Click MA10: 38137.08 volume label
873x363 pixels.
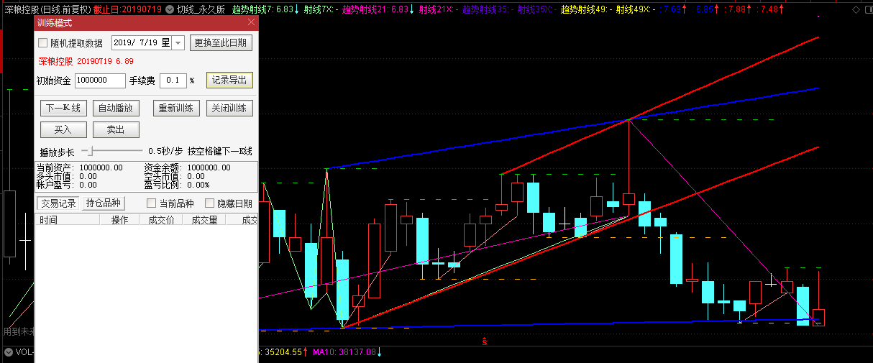pyautogui.click(x=344, y=352)
